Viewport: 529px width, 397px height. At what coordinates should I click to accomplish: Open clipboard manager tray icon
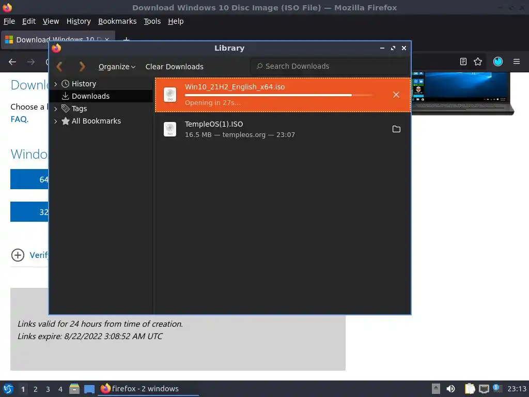(470, 389)
